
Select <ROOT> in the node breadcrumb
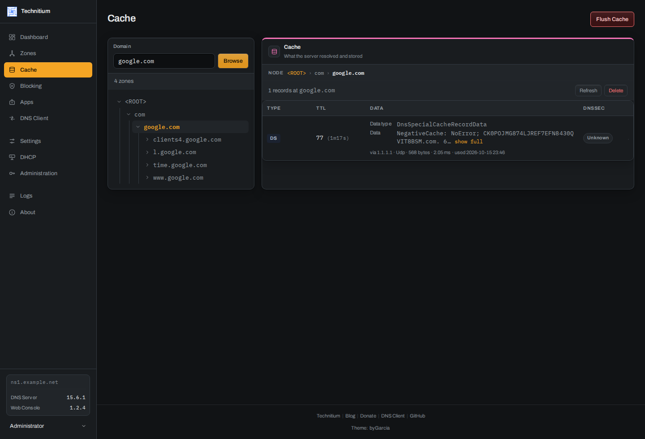[297, 73]
